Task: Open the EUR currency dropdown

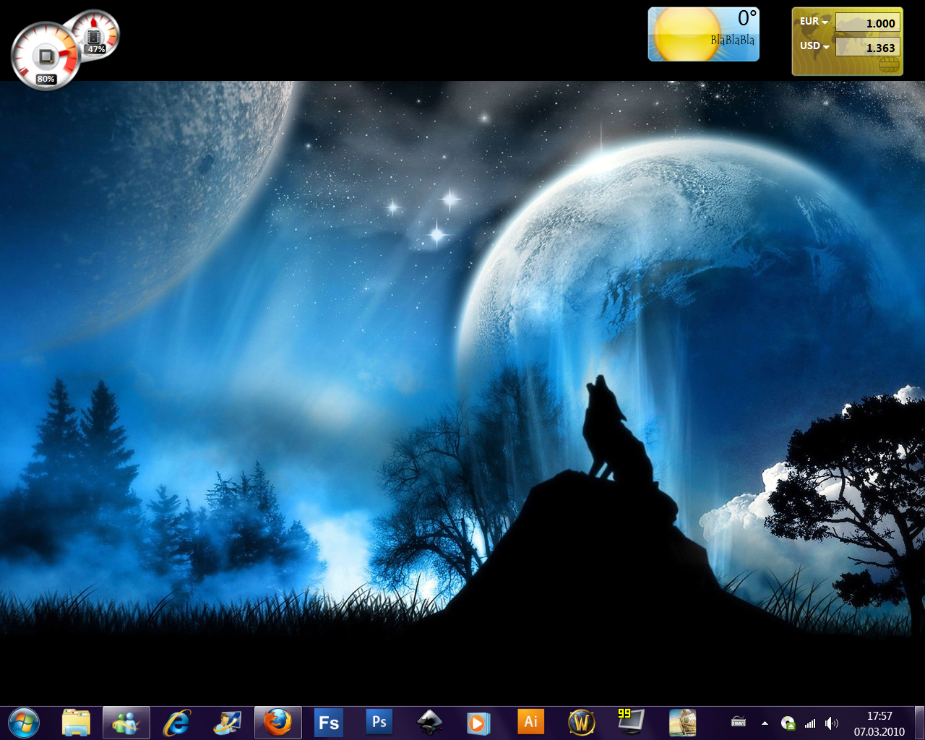Action: pyautogui.click(x=814, y=22)
